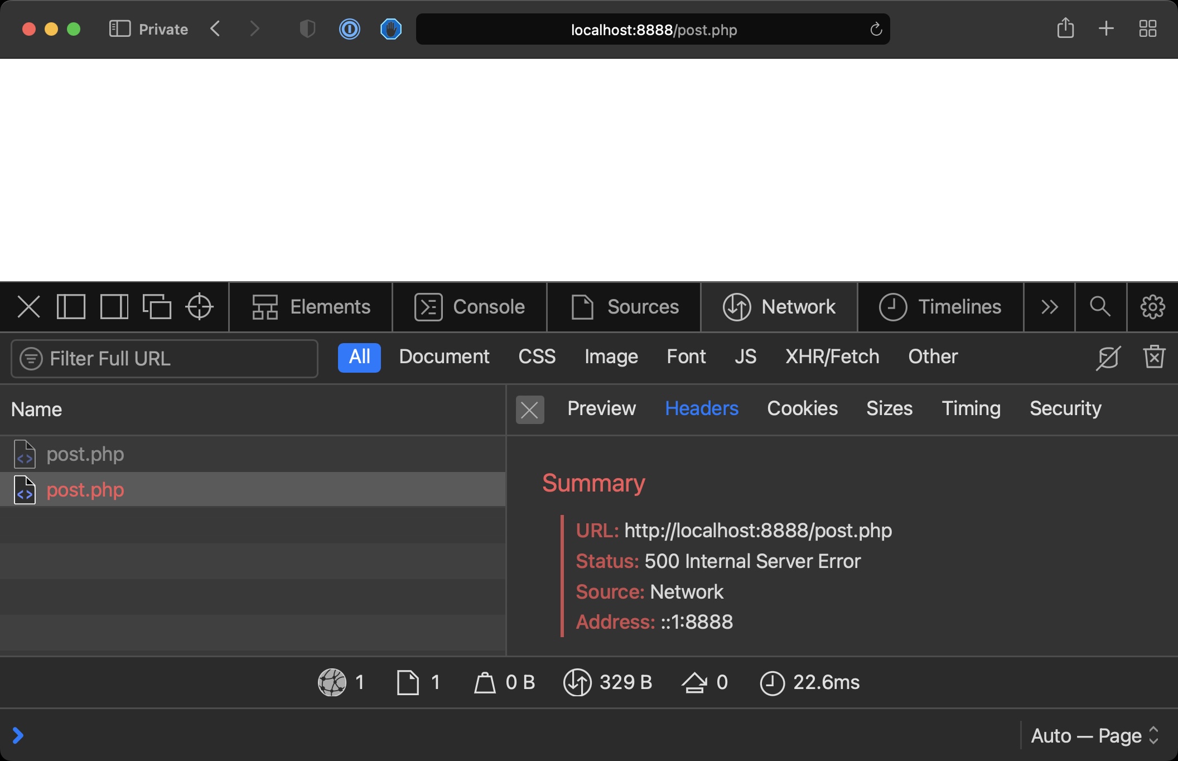The width and height of the screenshot is (1178, 761).
Task: Click the 1Password extension icon
Action: 350,29
